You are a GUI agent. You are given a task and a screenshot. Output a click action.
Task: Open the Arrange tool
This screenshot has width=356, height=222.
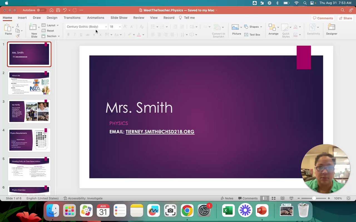click(x=273, y=30)
